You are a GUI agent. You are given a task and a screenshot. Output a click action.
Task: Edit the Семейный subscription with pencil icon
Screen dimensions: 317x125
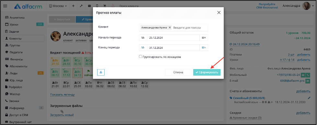[x=309, y=98]
